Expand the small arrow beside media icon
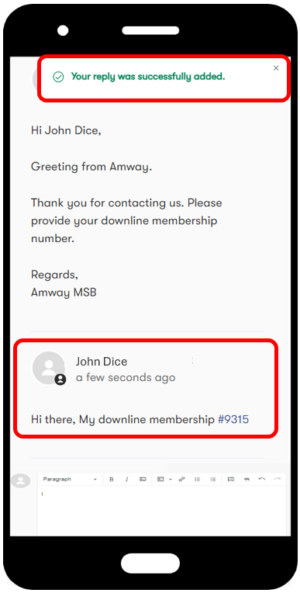This screenshot has height=593, width=300. (170, 480)
